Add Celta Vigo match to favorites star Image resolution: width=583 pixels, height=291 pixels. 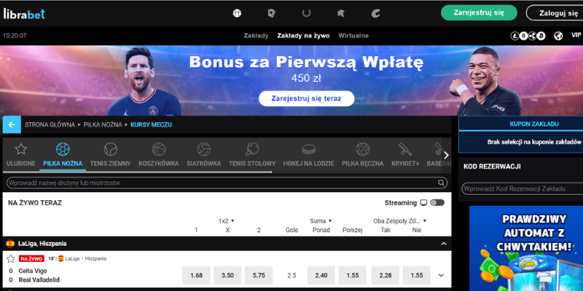[x=11, y=259]
